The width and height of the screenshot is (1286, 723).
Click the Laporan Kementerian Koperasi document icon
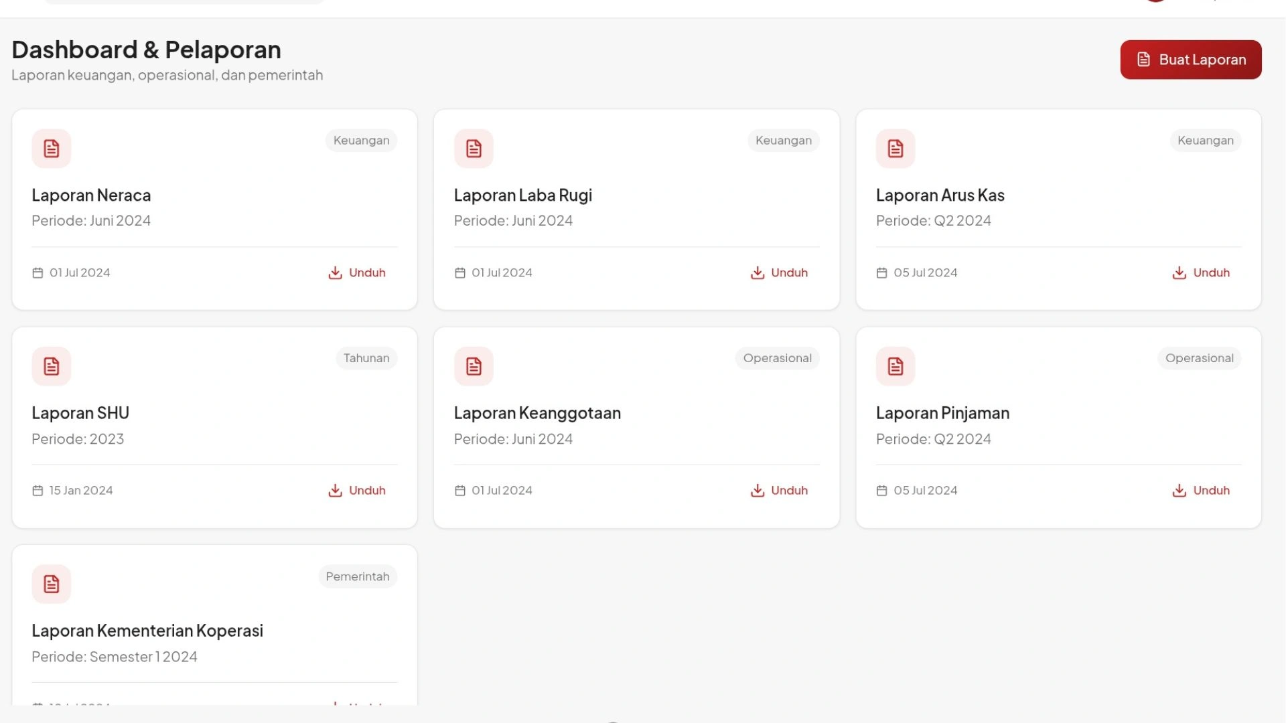coord(52,584)
